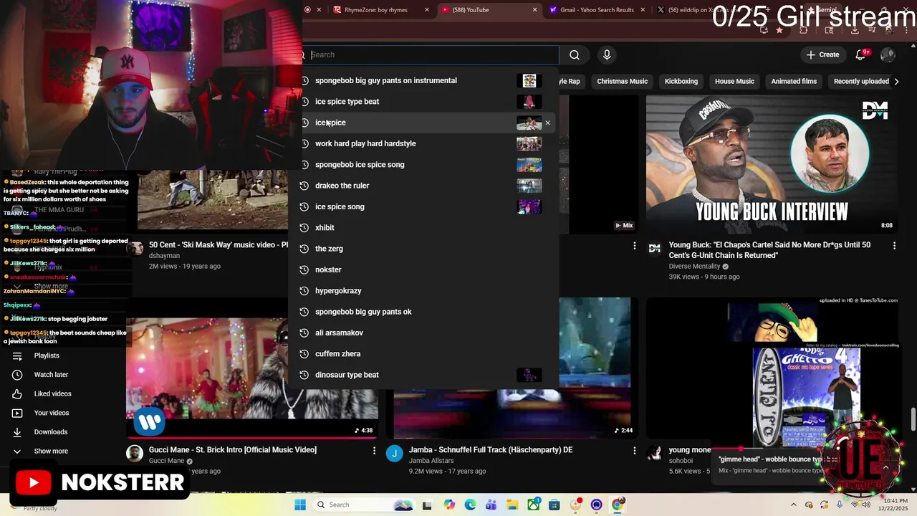The width and height of the screenshot is (917, 516).
Task: Open options menu for Jamba Schnuffel video
Action: coord(634,451)
